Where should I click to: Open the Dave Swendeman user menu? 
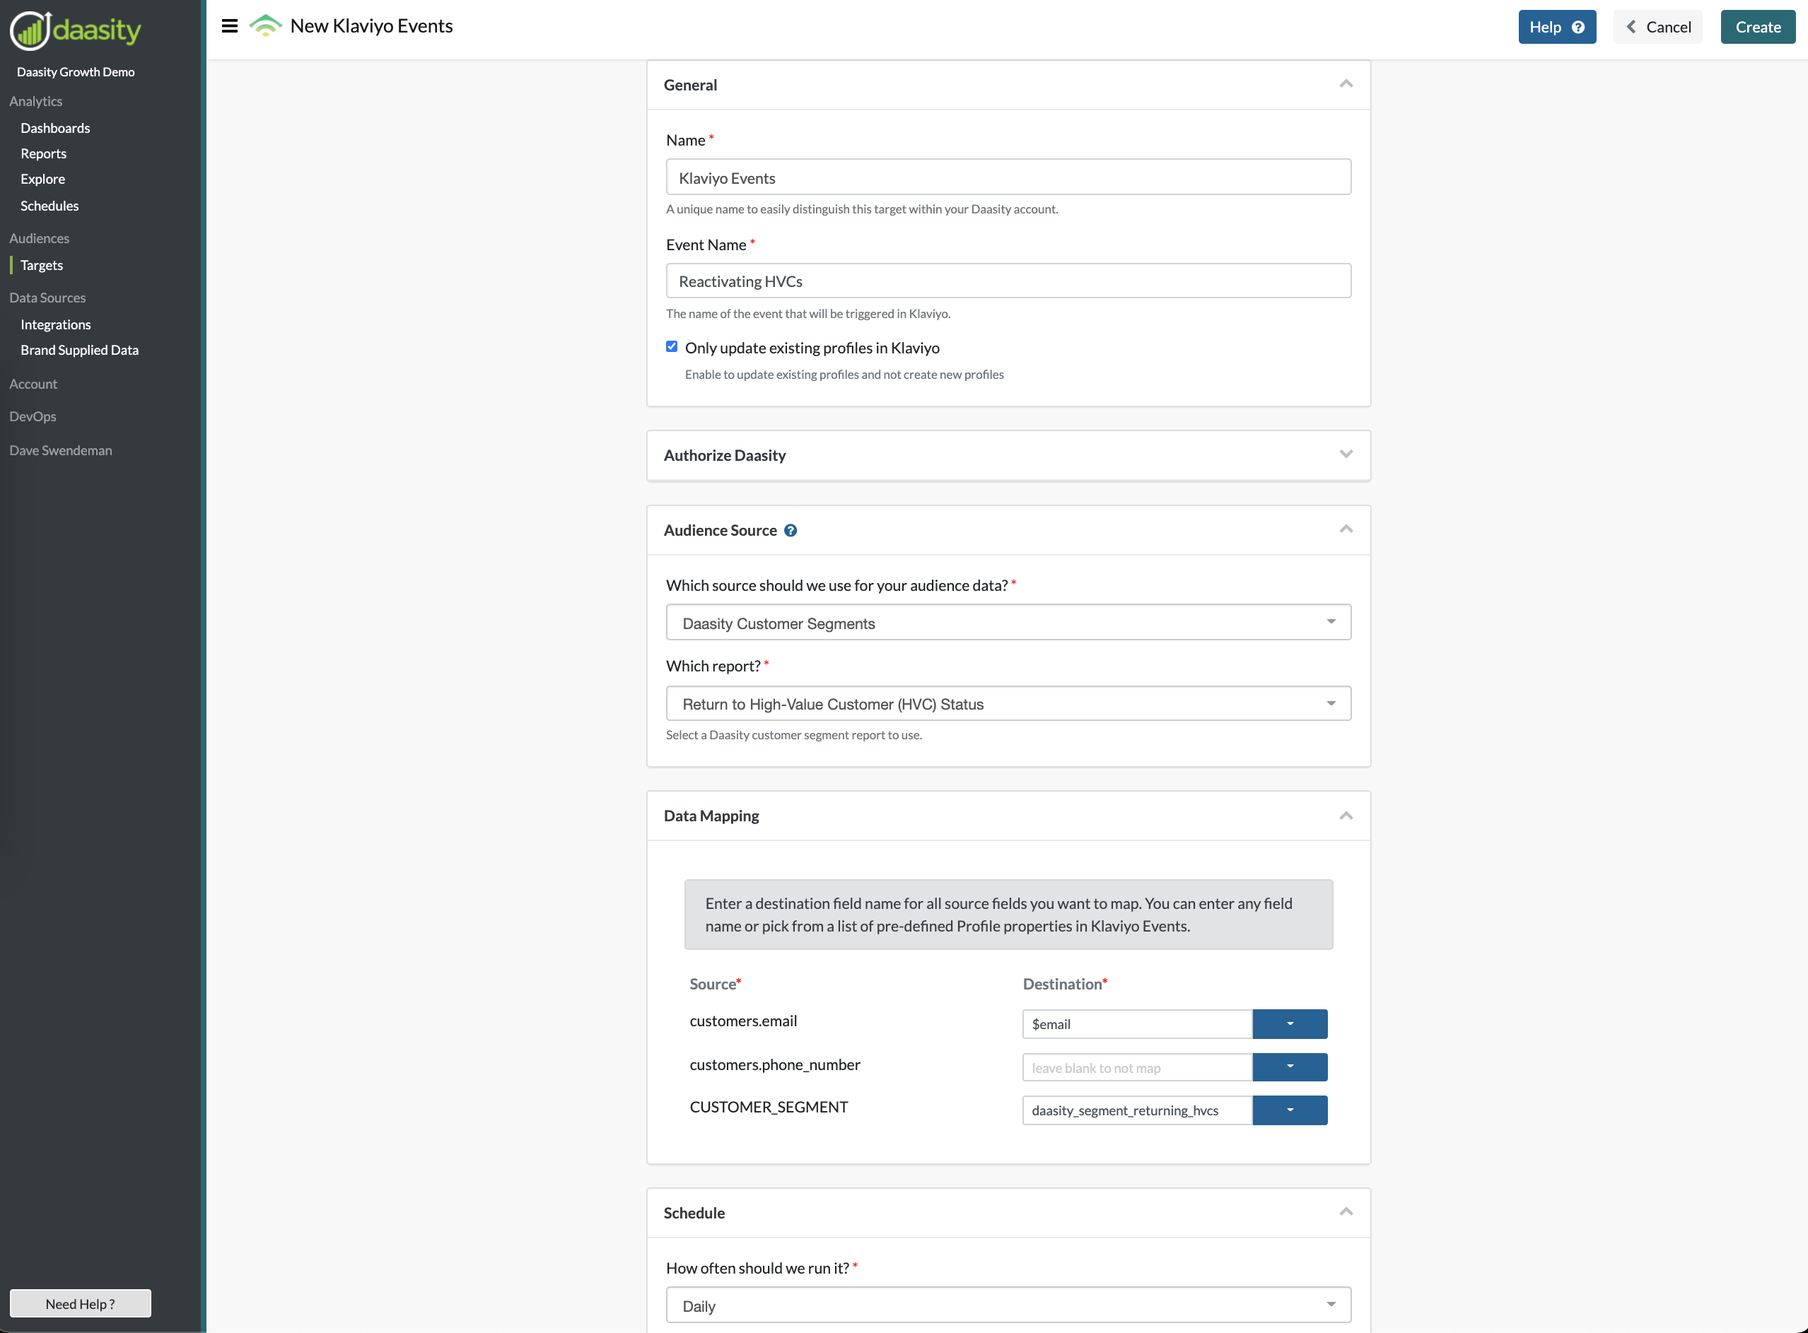(x=61, y=450)
